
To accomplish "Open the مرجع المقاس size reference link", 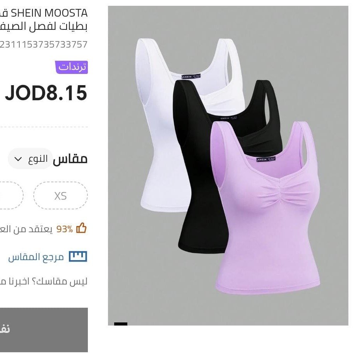I will [36, 257].
